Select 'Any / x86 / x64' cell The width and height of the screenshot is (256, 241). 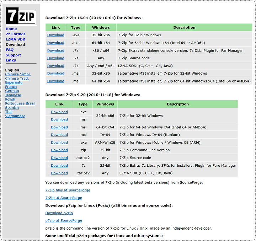coord(101,66)
